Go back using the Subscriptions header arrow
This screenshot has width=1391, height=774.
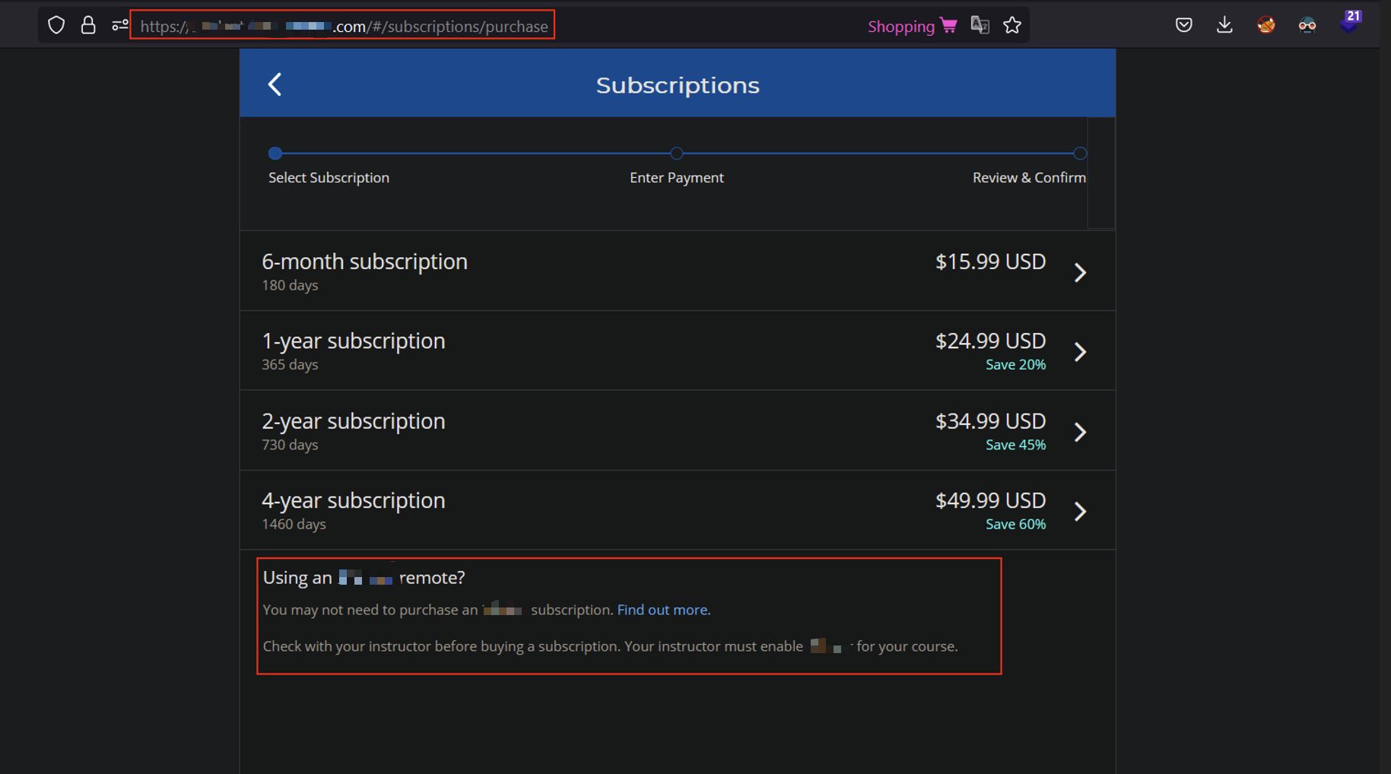pos(275,84)
